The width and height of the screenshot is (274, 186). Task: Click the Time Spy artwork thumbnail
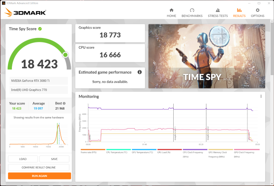(x=207, y=56)
